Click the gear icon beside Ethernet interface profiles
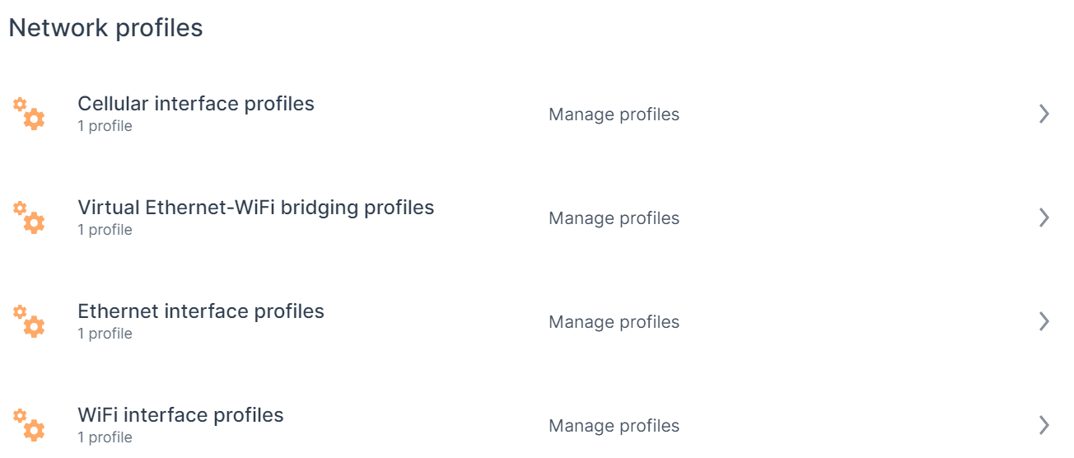The image size is (1074, 458). [30, 321]
